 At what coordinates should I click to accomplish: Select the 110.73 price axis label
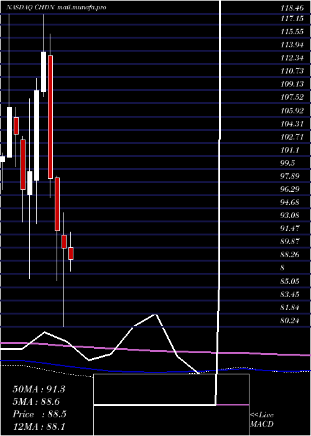[x=292, y=71]
